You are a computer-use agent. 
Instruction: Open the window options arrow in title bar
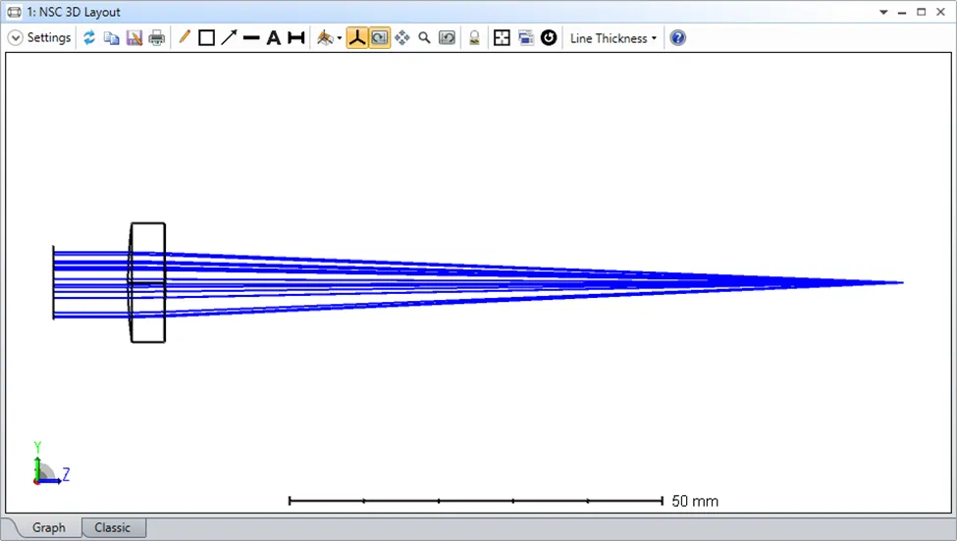coord(883,12)
